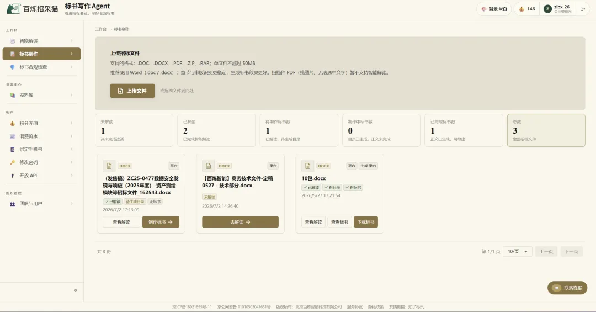Click the 绑定手机号 phone icon
The height and width of the screenshot is (312, 596).
(13, 150)
